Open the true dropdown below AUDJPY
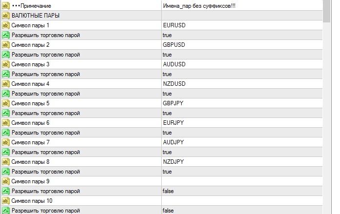The height and width of the screenshot is (214, 340). point(167,152)
